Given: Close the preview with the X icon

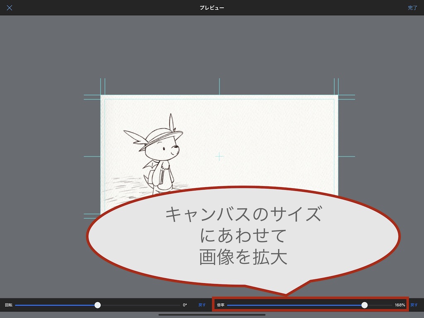Looking at the screenshot, I should click(9, 8).
